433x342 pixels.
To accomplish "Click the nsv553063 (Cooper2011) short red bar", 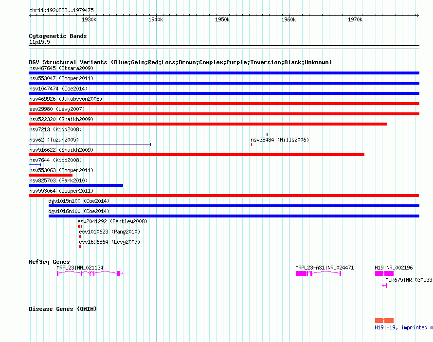I will (51, 175).
